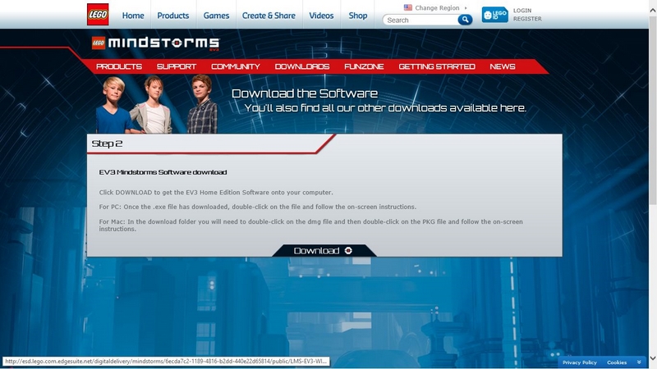Select COMMUNITY in the red Mindstorms bar

[x=236, y=66]
